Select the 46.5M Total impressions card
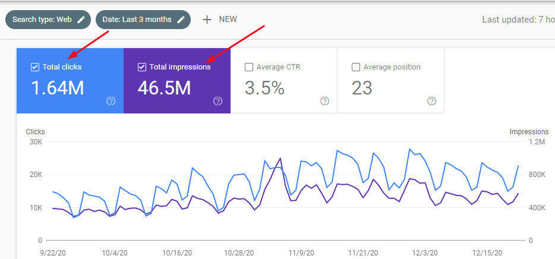This screenshot has height=259, width=555. 177,81
